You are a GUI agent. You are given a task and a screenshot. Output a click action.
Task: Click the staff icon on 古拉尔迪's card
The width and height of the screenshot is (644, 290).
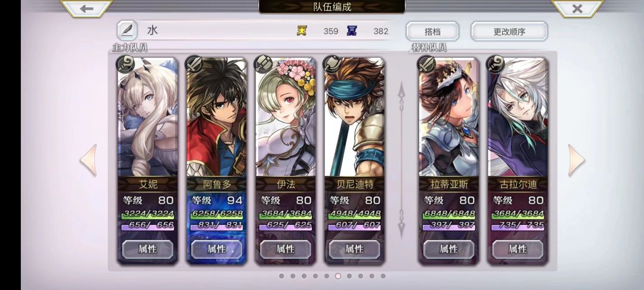(494, 64)
